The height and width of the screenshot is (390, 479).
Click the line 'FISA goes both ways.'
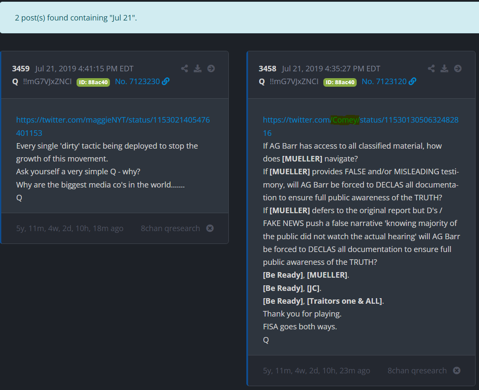[300, 326]
